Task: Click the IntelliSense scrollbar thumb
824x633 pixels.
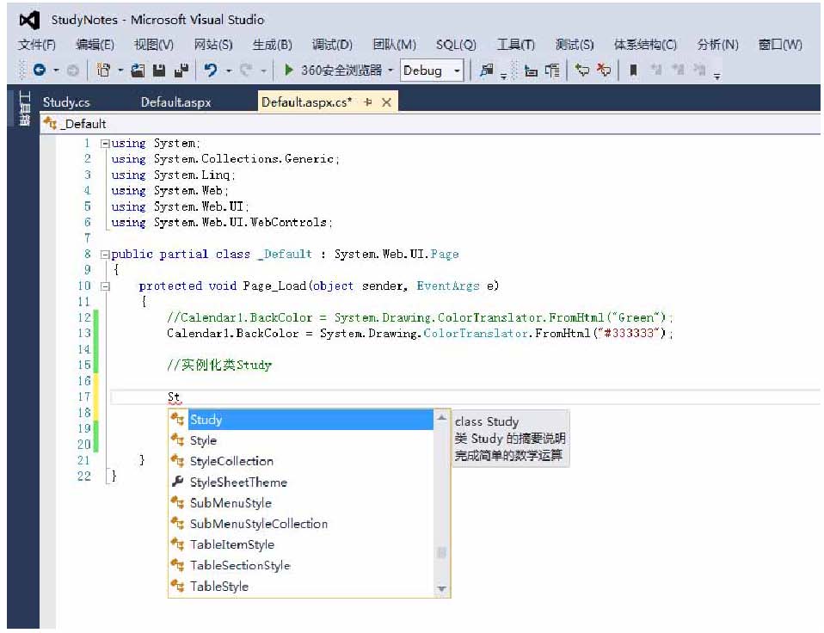Action: 442,552
